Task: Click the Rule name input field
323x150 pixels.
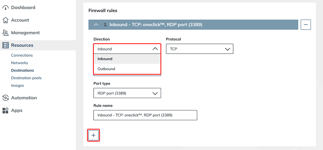Action: (x=145, y=115)
